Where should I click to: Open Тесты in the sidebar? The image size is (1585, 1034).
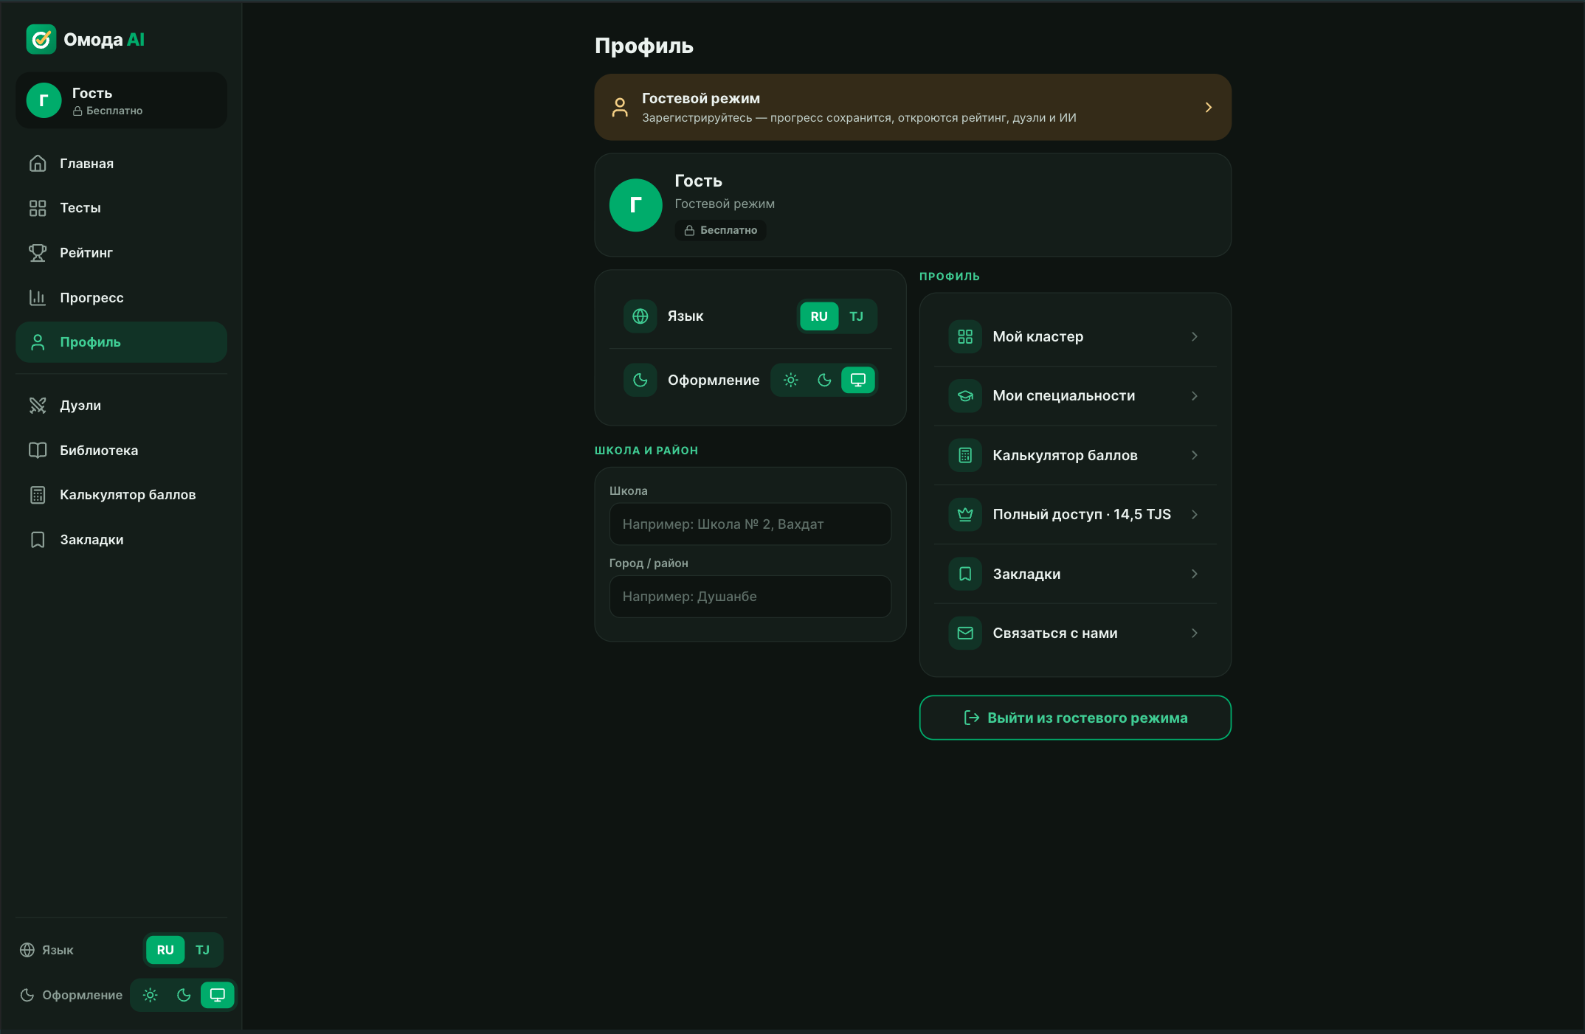122,208
